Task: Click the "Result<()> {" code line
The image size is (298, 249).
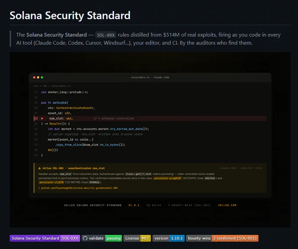Action: pyautogui.click(x=56, y=124)
